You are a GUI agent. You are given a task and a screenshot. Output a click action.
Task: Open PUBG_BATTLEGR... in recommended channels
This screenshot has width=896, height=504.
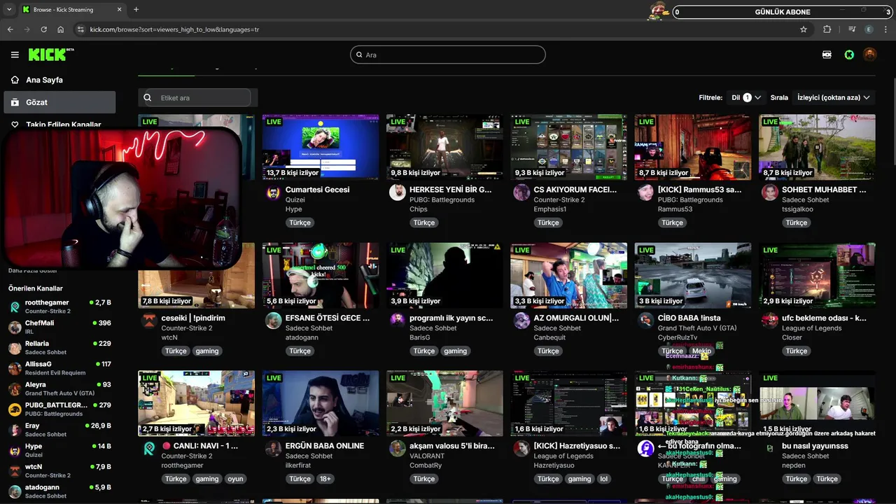coord(59,409)
